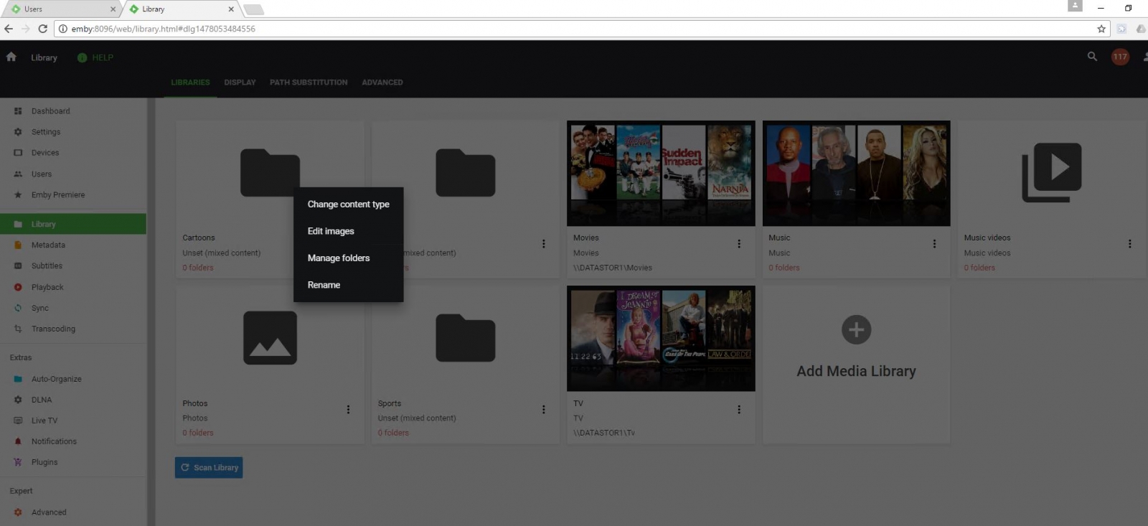The image size is (1148, 526).
Task: Open the Movies library three-dot menu
Action: pos(739,244)
